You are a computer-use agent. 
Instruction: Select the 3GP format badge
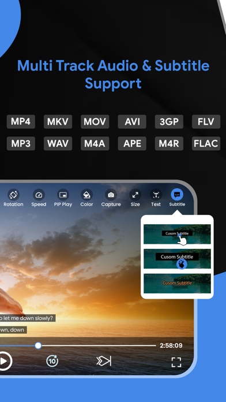tap(169, 121)
